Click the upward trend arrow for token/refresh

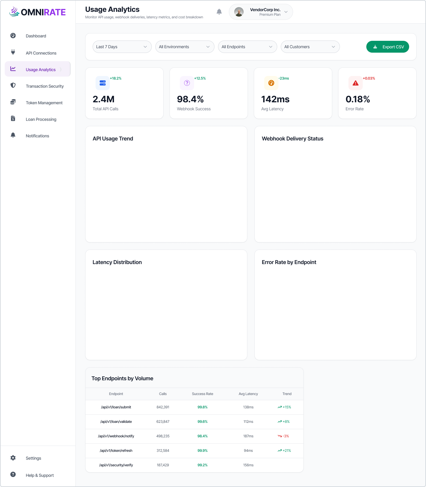pos(280,451)
